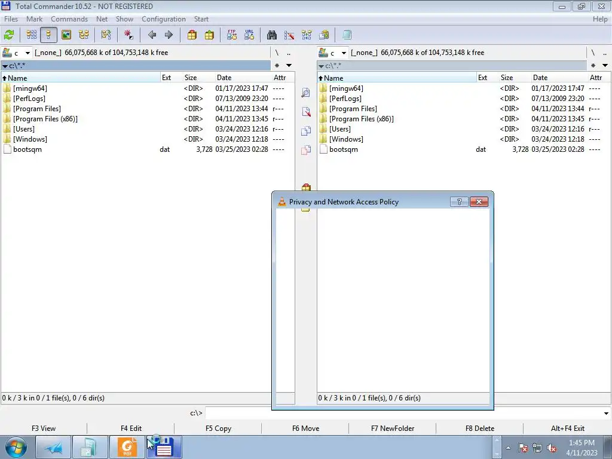The height and width of the screenshot is (459, 612).
Task: Click the View file icon in the vertical bar
Action: (x=306, y=93)
